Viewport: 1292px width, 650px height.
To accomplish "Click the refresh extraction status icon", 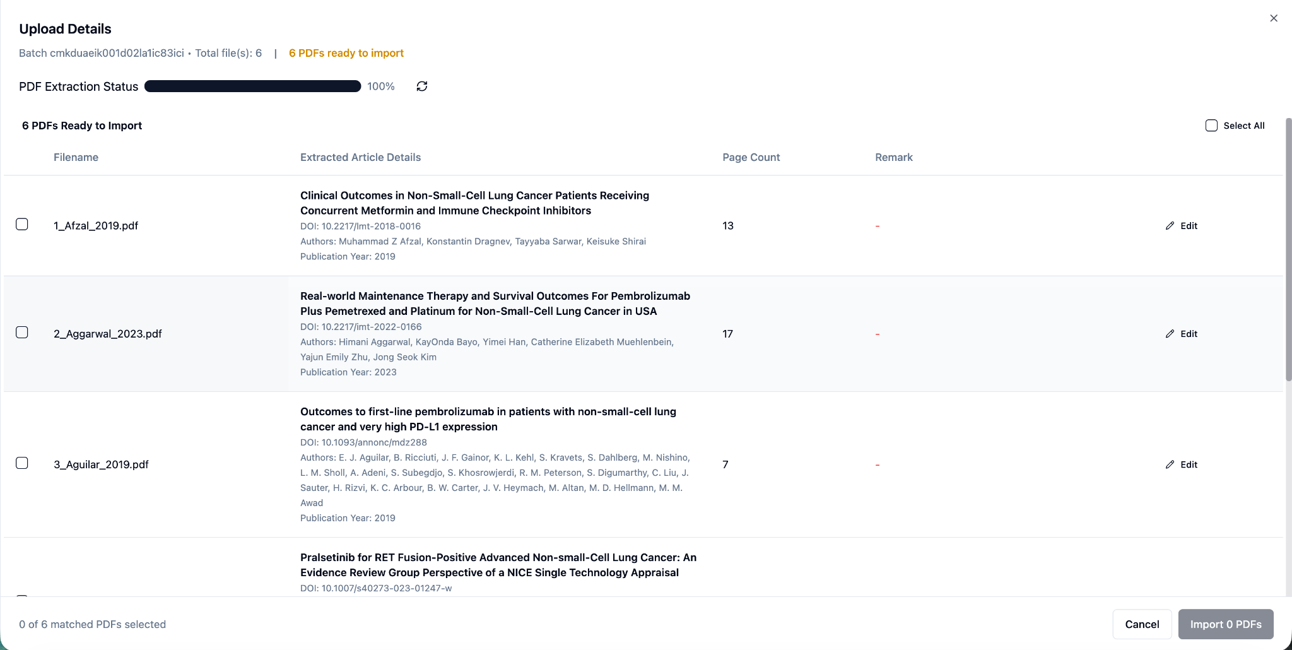I will coord(422,86).
